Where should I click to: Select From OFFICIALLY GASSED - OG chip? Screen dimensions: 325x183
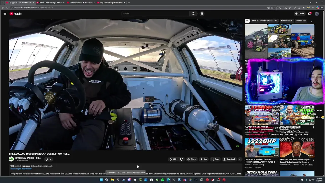265,21
